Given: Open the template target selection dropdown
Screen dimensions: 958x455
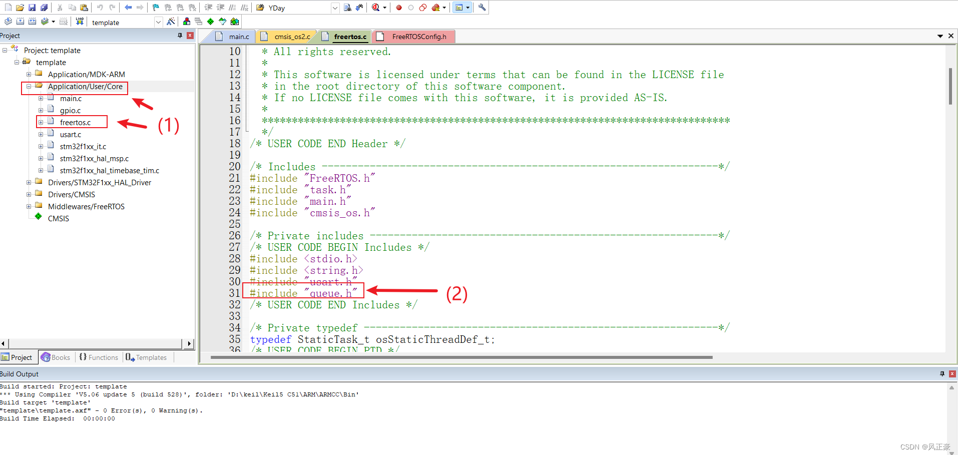Looking at the screenshot, I should coord(158,22).
